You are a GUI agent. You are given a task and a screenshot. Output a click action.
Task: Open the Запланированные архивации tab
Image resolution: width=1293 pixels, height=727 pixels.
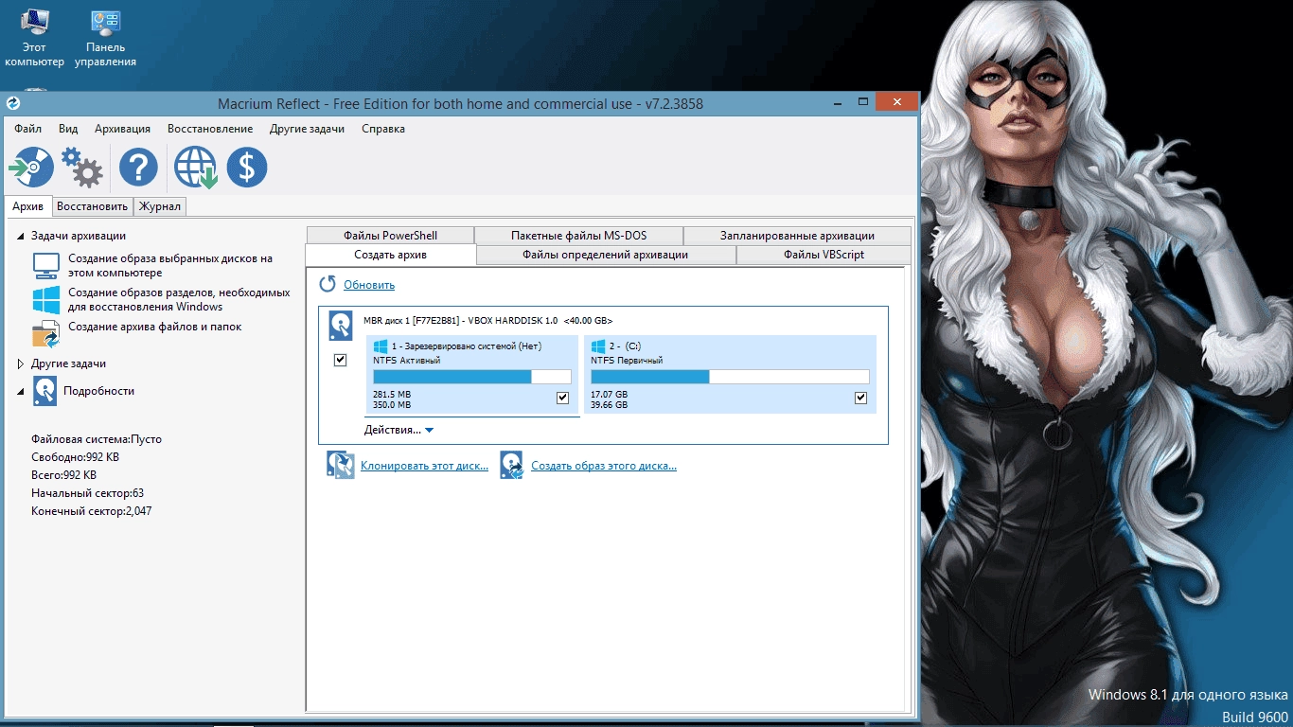point(797,236)
